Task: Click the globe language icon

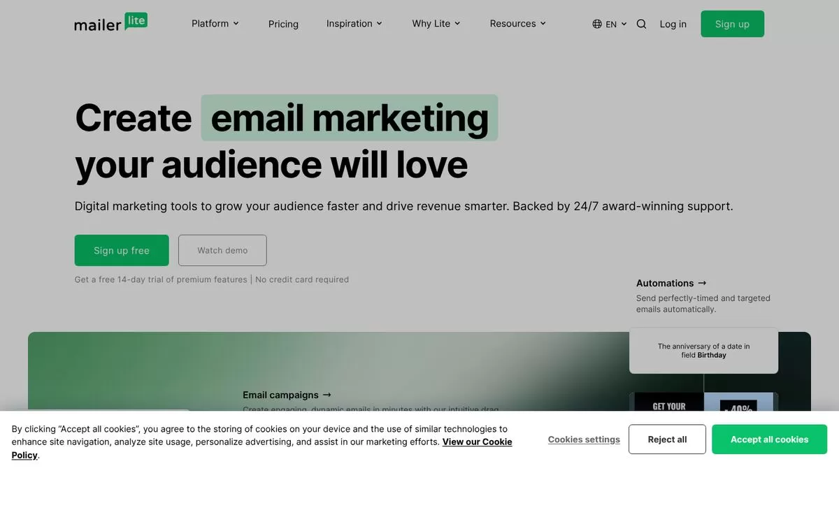Action: (x=597, y=24)
